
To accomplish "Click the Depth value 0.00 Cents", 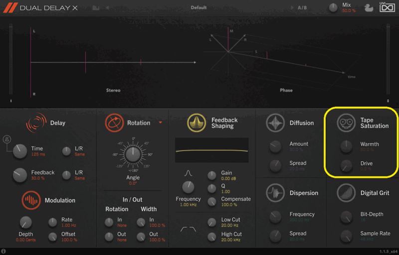I will coord(26,240).
